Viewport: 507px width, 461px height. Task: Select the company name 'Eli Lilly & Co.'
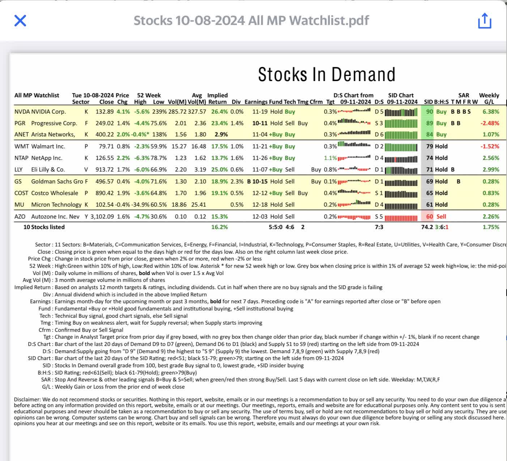tap(48, 169)
